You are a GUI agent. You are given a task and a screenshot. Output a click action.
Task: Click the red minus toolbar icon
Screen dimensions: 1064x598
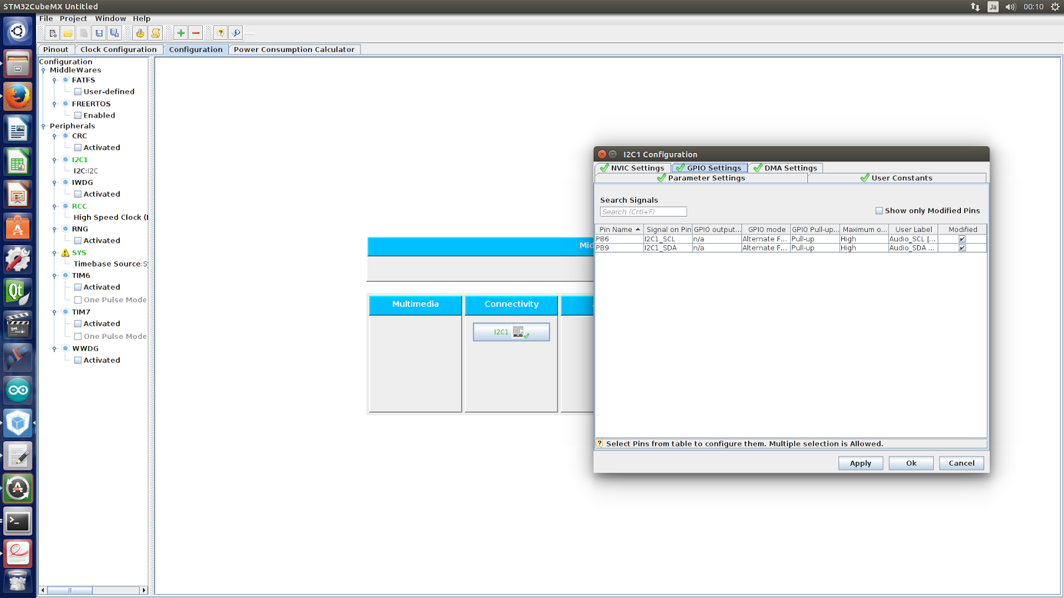point(196,33)
